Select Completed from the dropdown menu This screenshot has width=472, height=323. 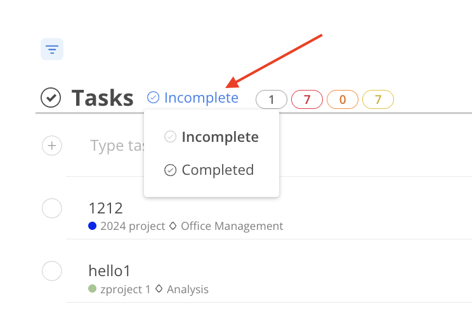(x=217, y=170)
